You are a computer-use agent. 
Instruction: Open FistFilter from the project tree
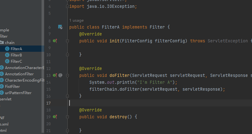12,86
